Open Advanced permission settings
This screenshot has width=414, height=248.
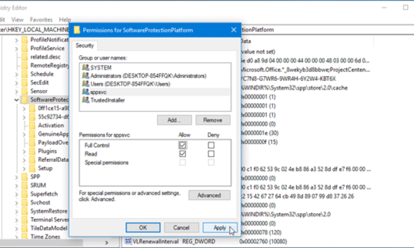pyautogui.click(x=209, y=195)
